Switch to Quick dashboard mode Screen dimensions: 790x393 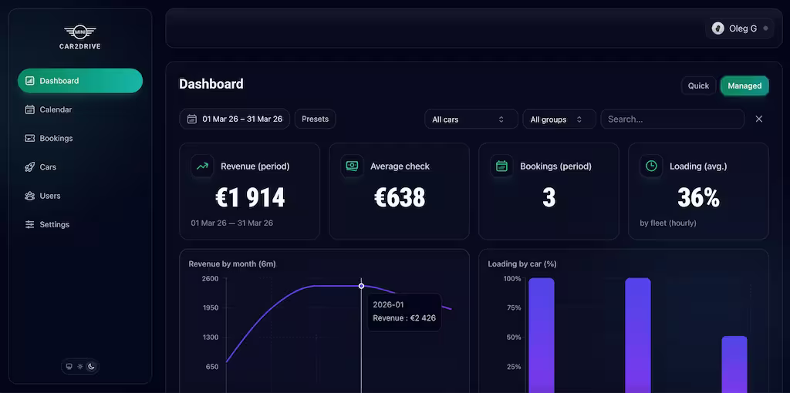(698, 86)
